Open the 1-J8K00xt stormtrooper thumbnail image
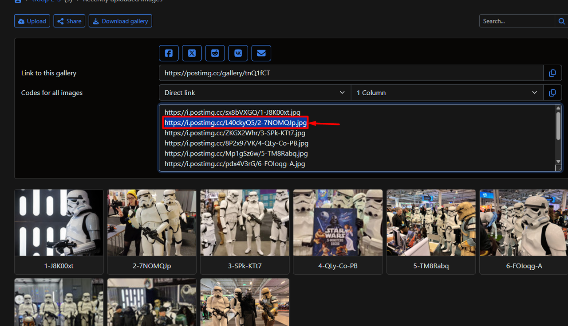 [59, 223]
